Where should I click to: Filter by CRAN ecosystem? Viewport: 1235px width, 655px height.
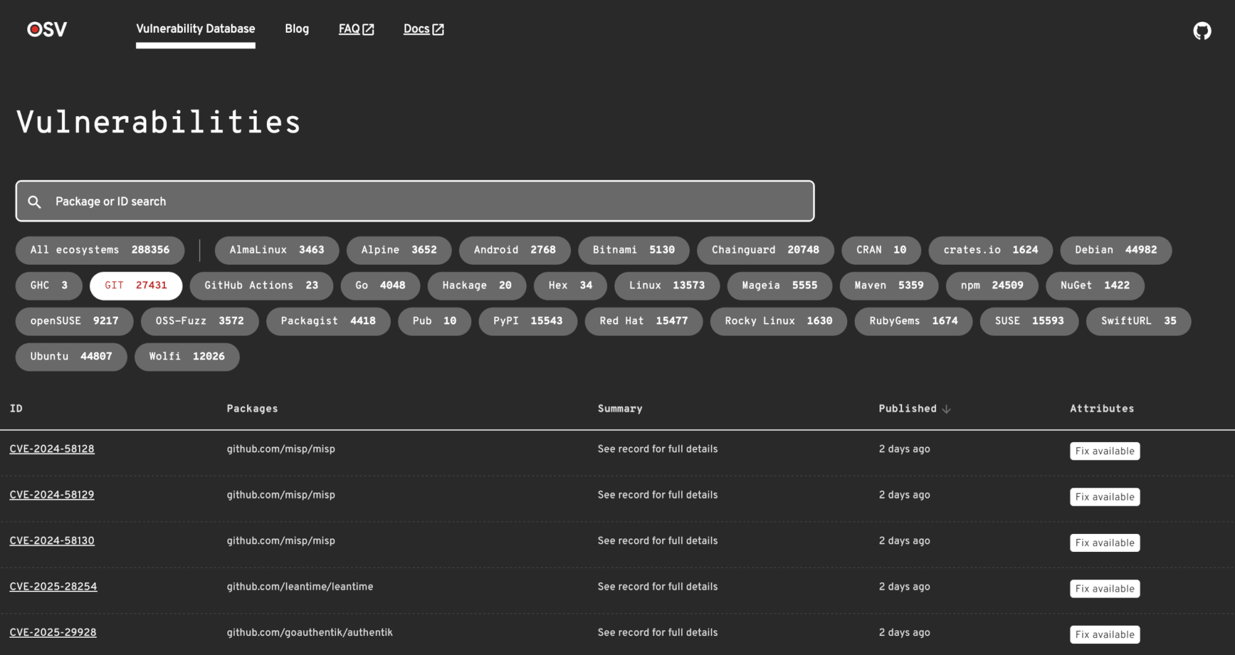click(x=881, y=250)
